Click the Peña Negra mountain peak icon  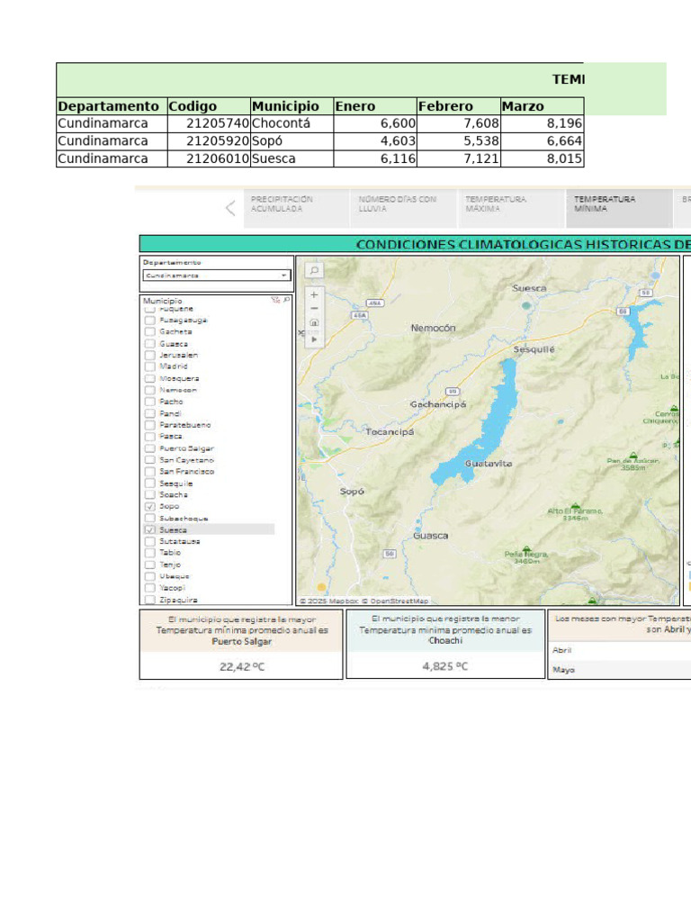[525, 548]
